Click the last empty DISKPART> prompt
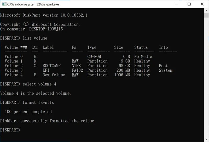The width and height of the screenshot is (209, 142). tap(10, 130)
